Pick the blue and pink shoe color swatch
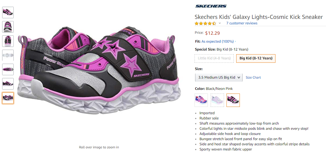This screenshot has height=152, width=326. pyautogui.click(x=201, y=100)
